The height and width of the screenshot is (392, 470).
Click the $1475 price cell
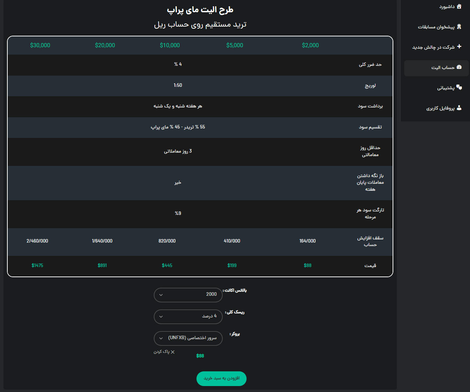[37, 265]
